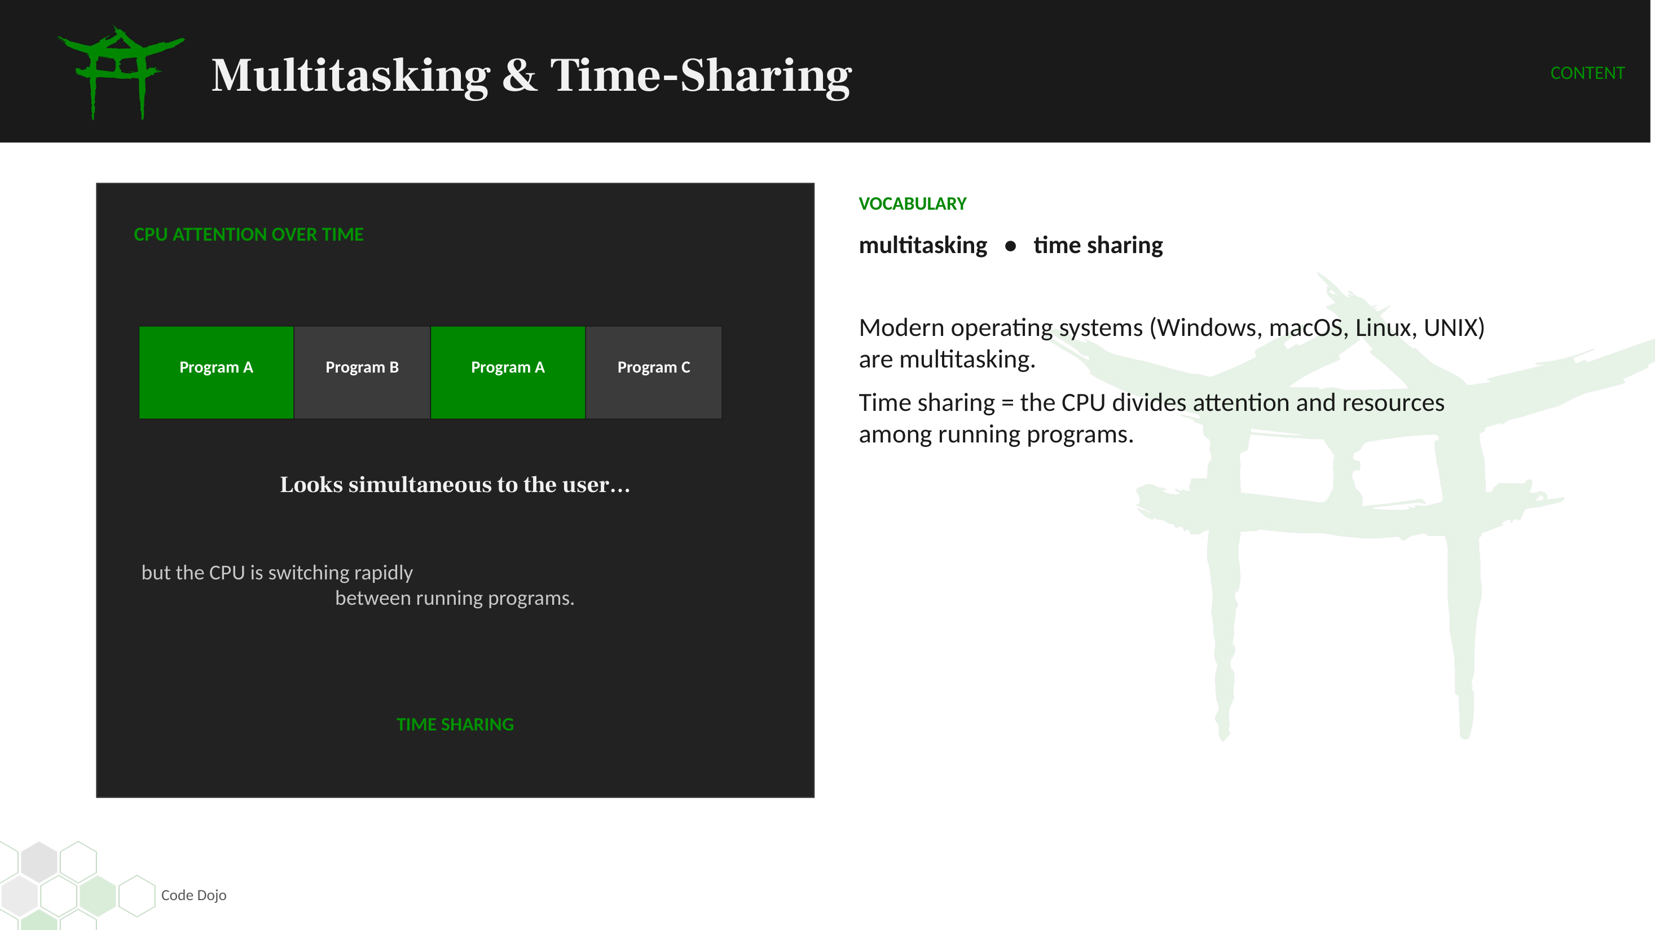
Task: Click the bullet dot between vocabulary terms
Action: pyautogui.click(x=1010, y=246)
